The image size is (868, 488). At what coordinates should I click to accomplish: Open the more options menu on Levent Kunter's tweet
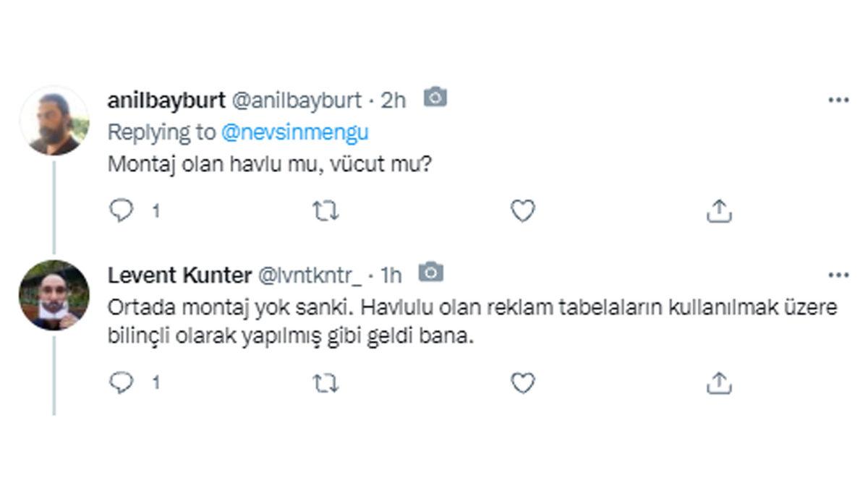click(x=839, y=273)
